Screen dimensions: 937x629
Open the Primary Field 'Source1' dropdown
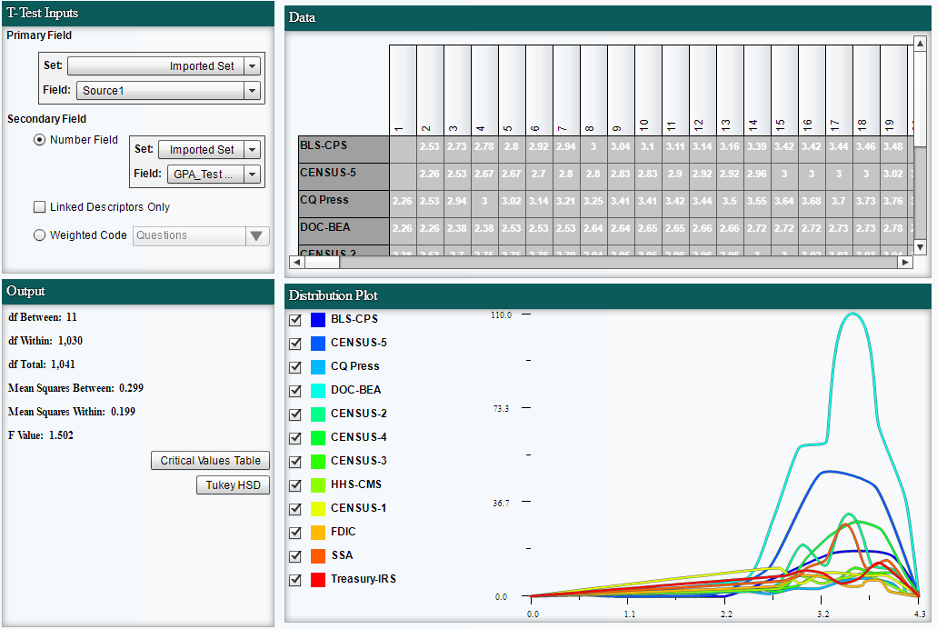(x=168, y=90)
